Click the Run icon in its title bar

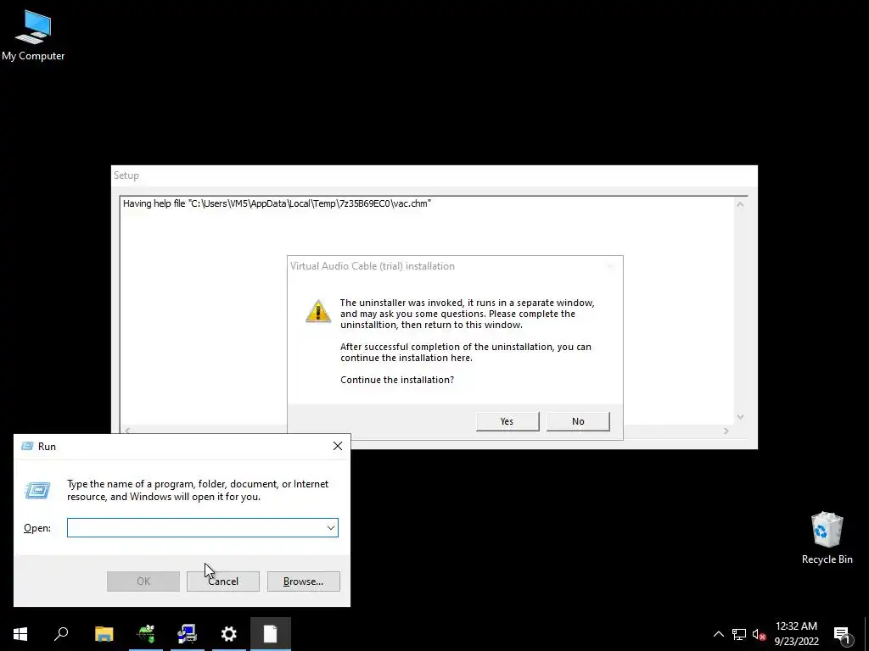26,446
